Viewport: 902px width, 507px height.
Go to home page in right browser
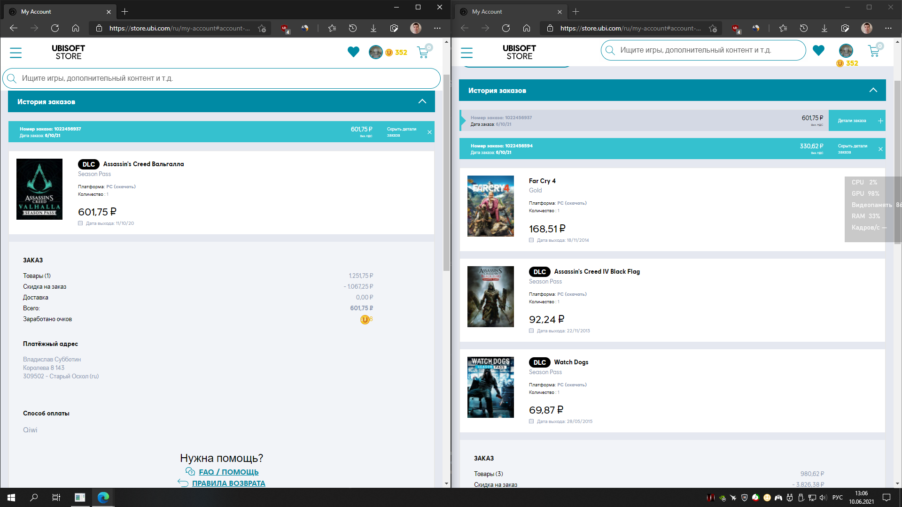coord(527,28)
